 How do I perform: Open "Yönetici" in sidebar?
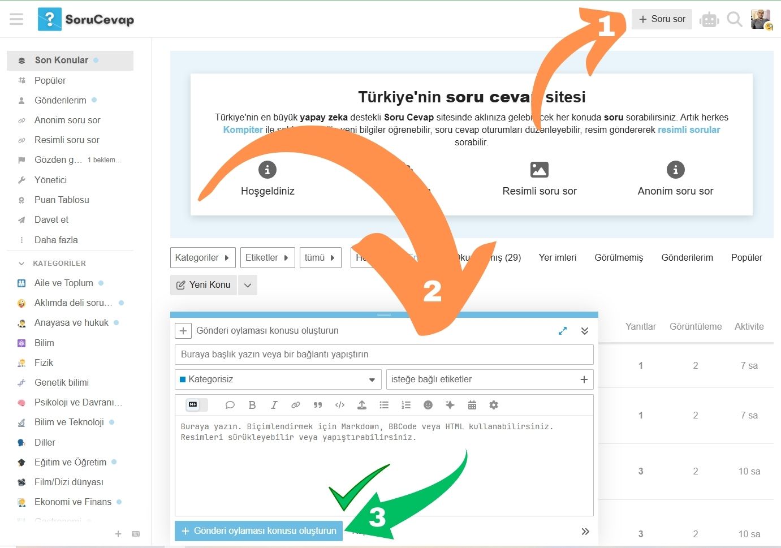coord(70,180)
